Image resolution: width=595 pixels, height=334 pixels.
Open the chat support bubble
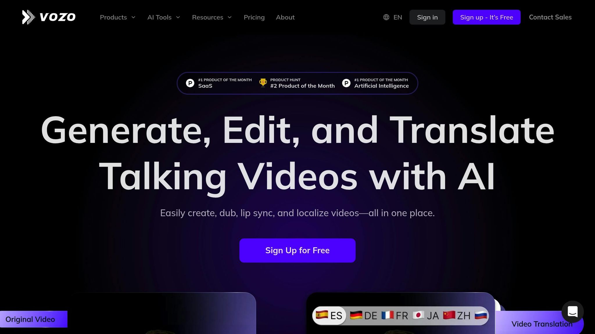pyautogui.click(x=573, y=312)
